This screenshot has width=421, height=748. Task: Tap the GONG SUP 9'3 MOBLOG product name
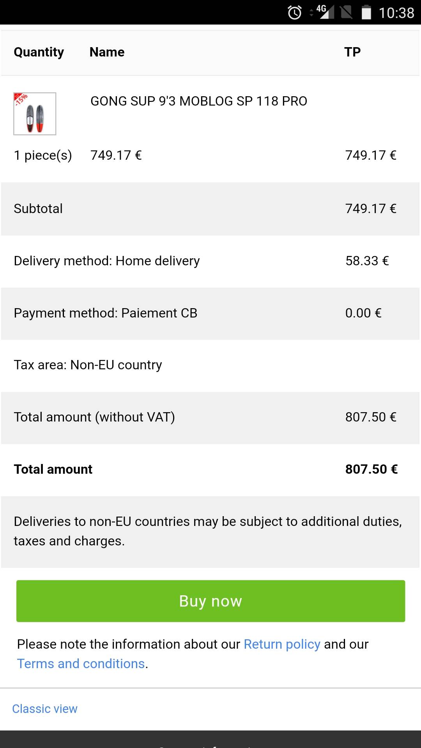coord(199,101)
